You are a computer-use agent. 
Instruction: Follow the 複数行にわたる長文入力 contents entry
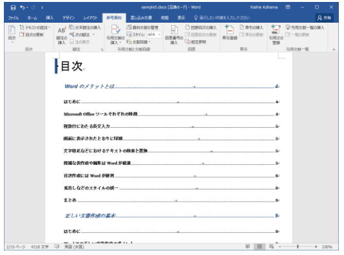[x=172, y=126]
